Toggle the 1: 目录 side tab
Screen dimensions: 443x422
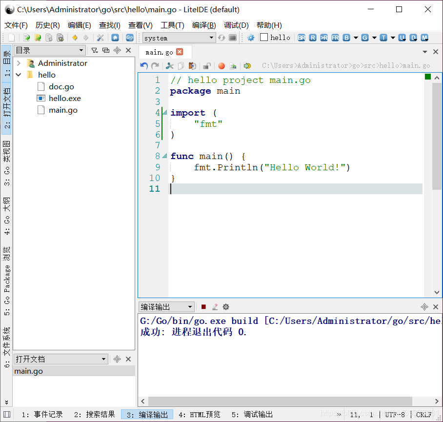click(7, 63)
